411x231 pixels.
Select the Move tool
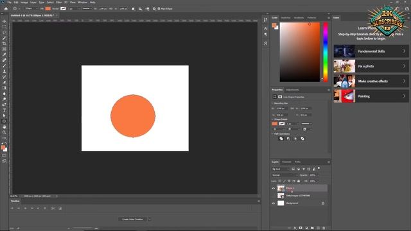point(4,21)
